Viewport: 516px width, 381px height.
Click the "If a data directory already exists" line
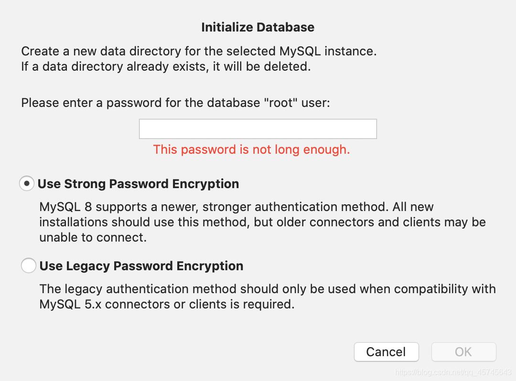coord(166,66)
